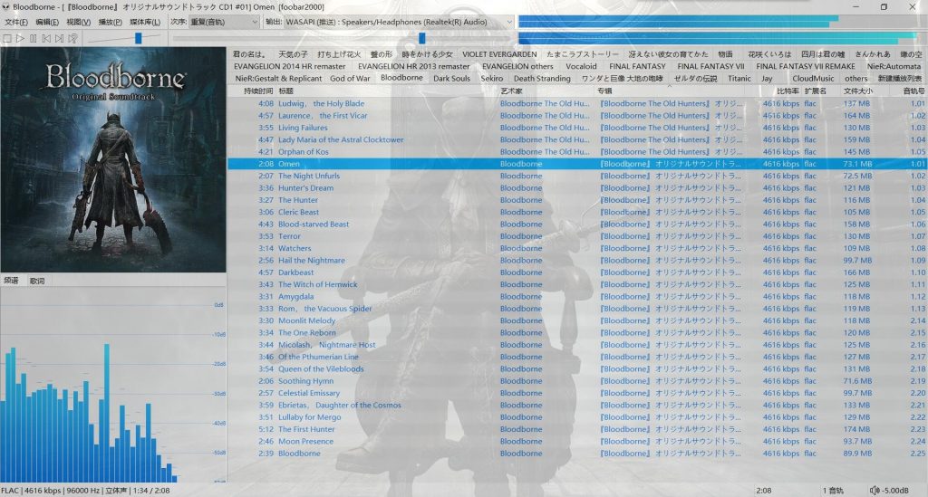
Task: Switch to the Dark Souls playlist tab
Action: tap(451, 78)
